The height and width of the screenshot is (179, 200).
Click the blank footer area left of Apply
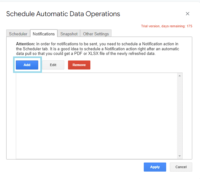[75, 167]
